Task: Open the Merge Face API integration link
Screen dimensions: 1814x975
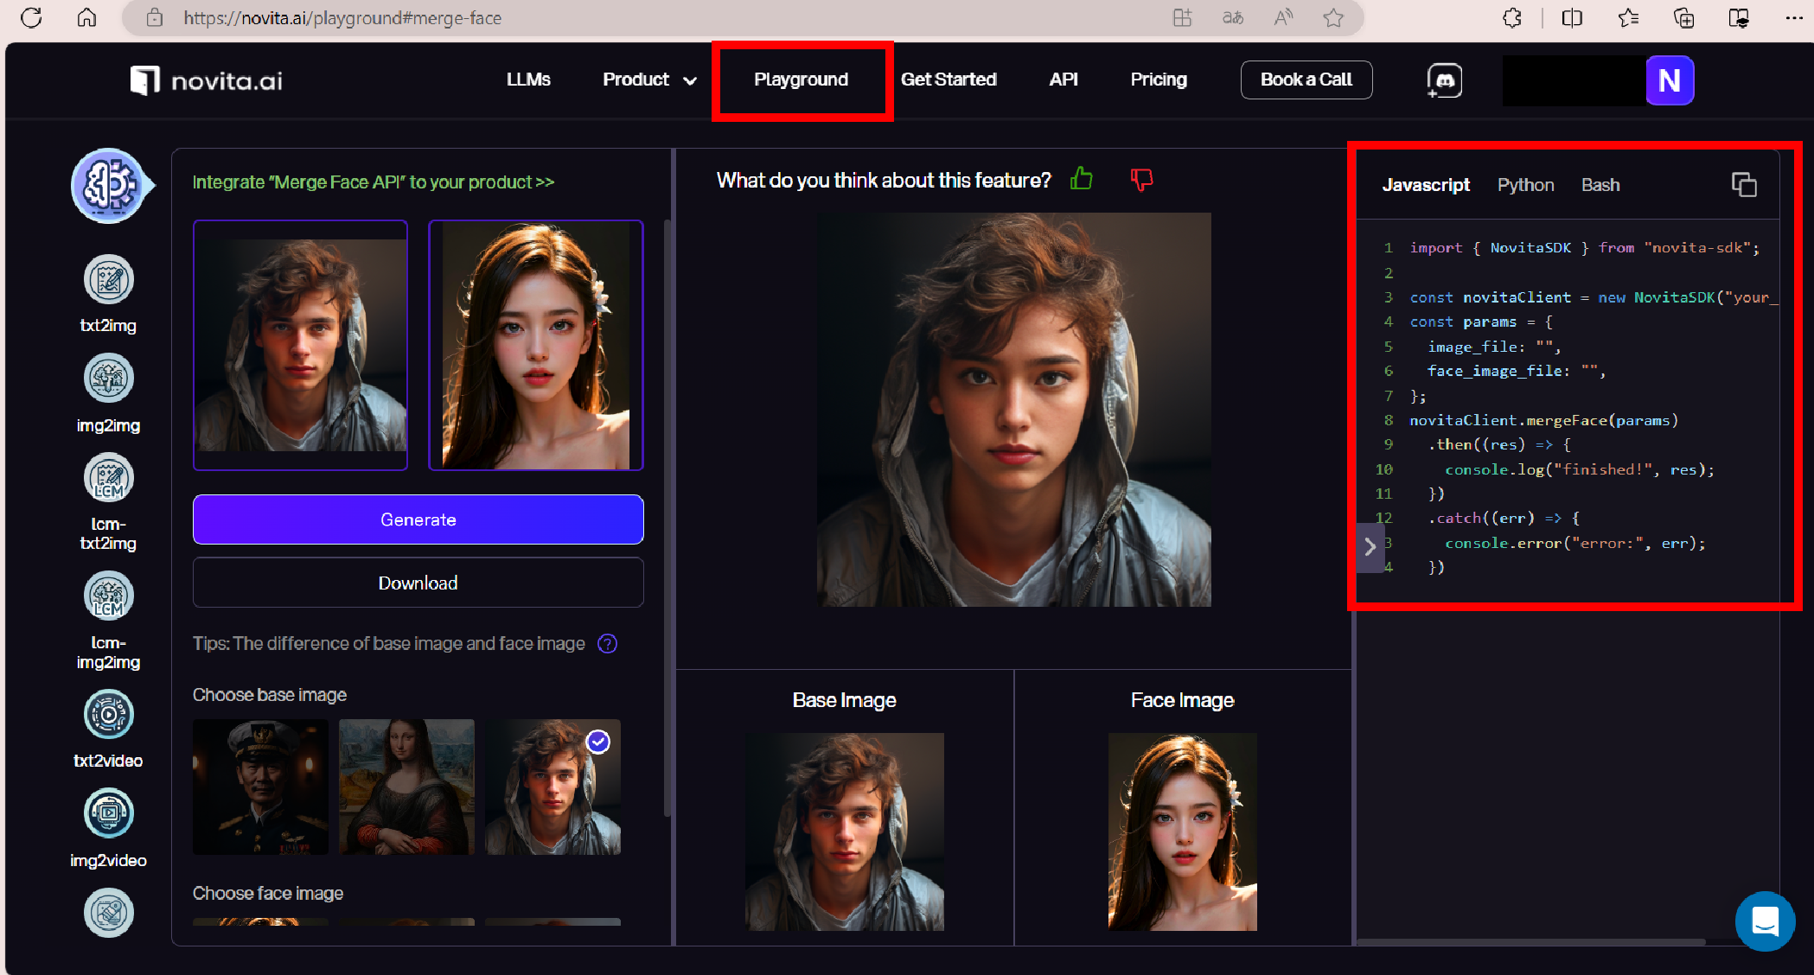Action: tap(373, 182)
